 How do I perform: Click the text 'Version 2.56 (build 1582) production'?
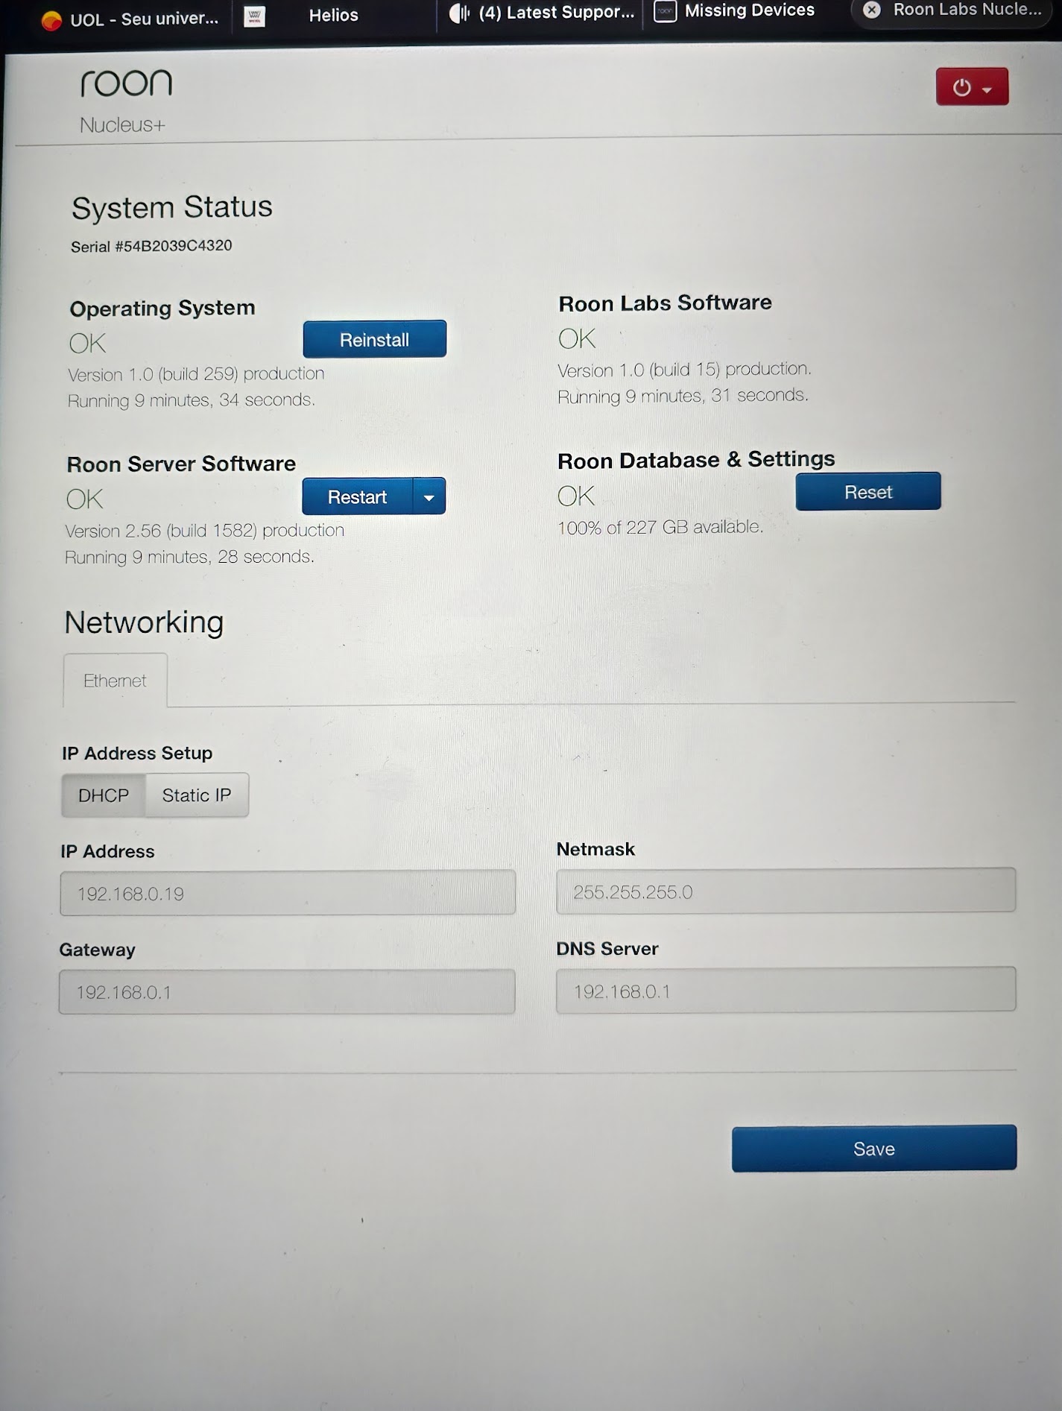(x=205, y=531)
